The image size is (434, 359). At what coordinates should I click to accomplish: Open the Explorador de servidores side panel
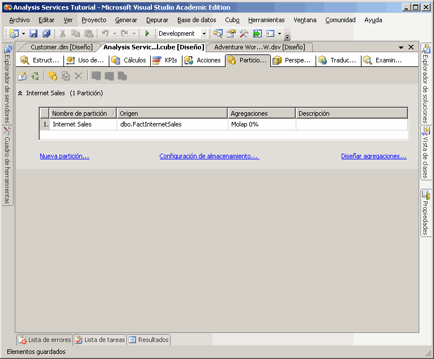point(8,83)
